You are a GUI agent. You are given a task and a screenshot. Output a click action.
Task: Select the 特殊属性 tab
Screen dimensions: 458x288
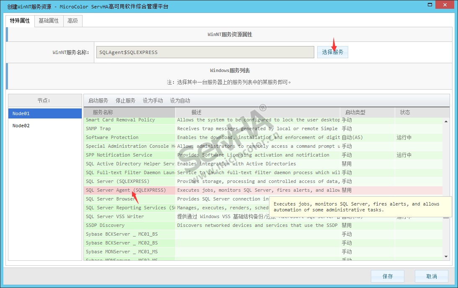[x=20, y=21]
